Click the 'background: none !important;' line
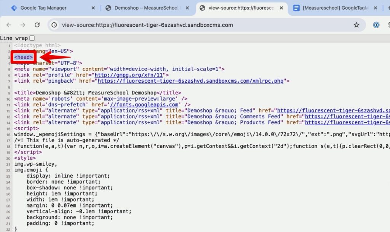Image resolution: width=390 pixels, height=232 pixels. pyautogui.click(x=69, y=217)
